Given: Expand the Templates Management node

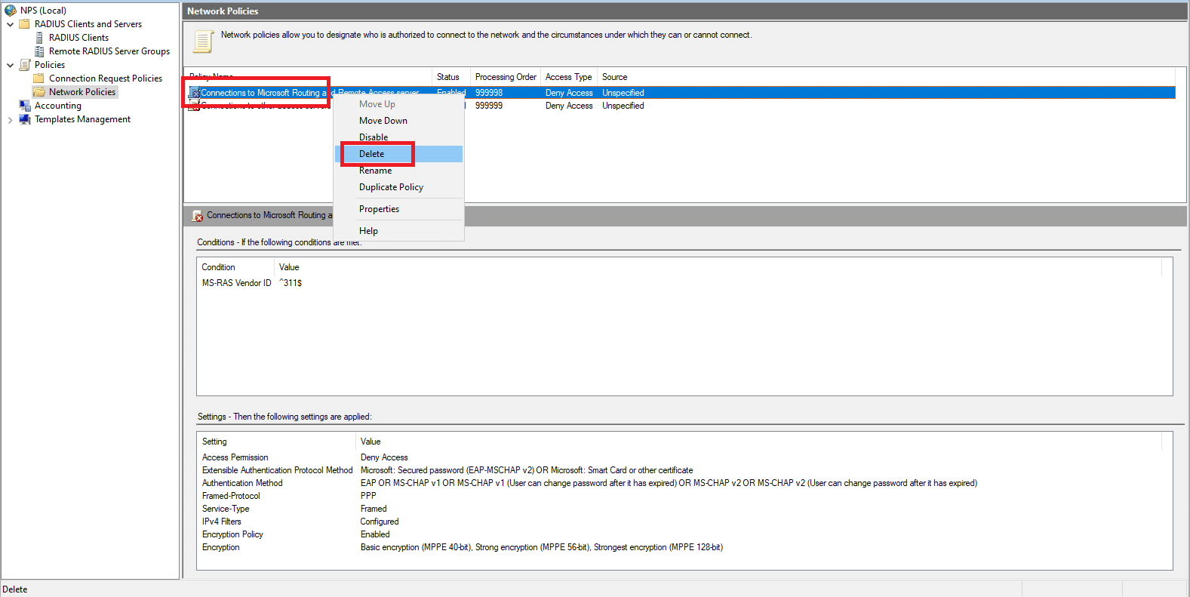Looking at the screenshot, I should (10, 119).
